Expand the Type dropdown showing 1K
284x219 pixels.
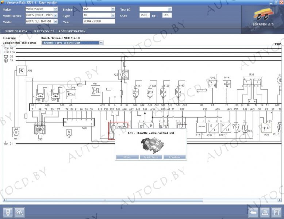[99, 15]
